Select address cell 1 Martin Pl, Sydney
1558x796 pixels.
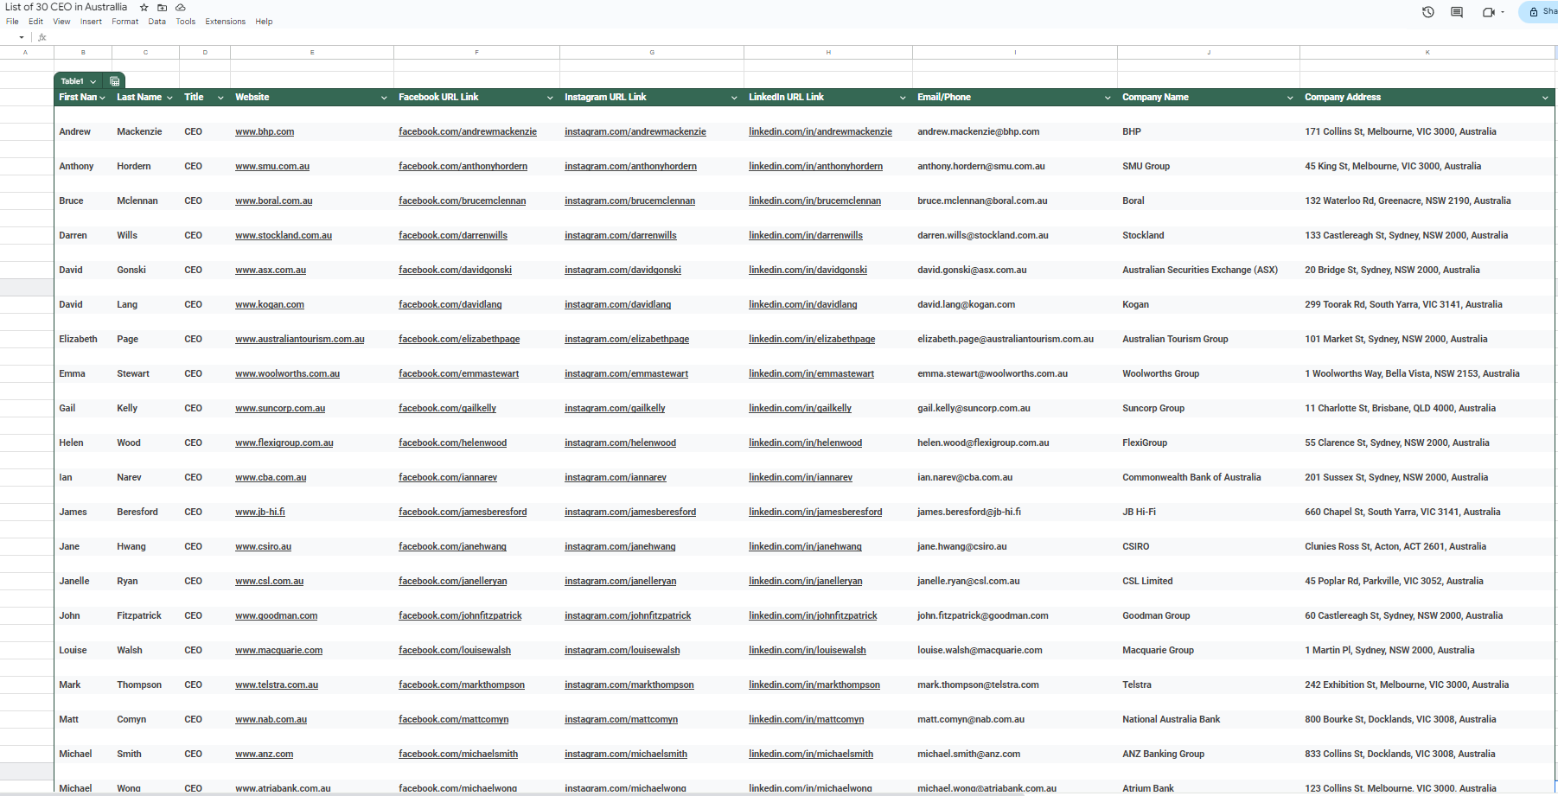(x=1427, y=651)
